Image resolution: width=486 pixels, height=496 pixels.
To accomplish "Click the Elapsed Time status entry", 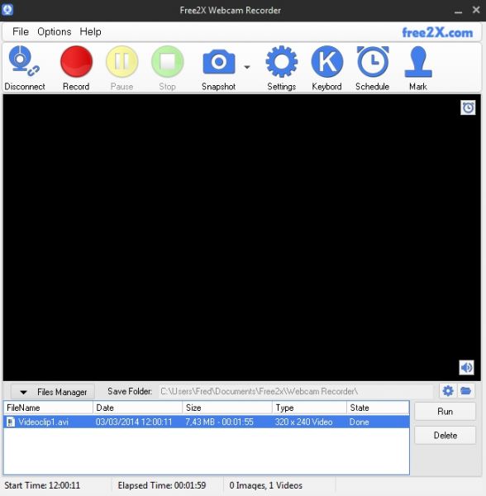I will (x=162, y=485).
